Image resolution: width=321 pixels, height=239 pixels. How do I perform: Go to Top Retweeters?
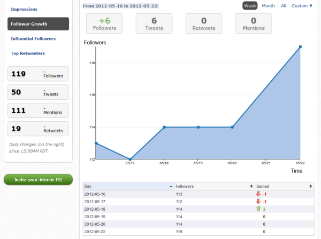click(x=28, y=53)
